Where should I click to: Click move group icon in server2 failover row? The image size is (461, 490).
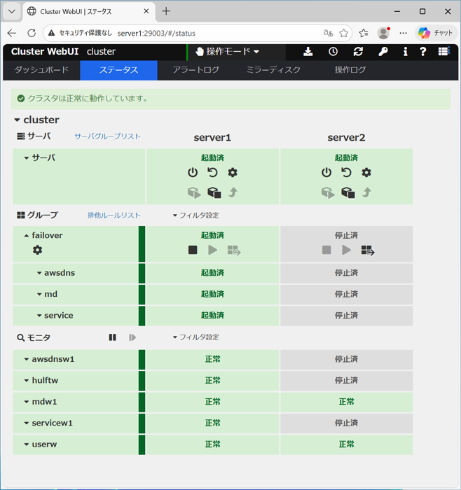pyautogui.click(x=368, y=250)
